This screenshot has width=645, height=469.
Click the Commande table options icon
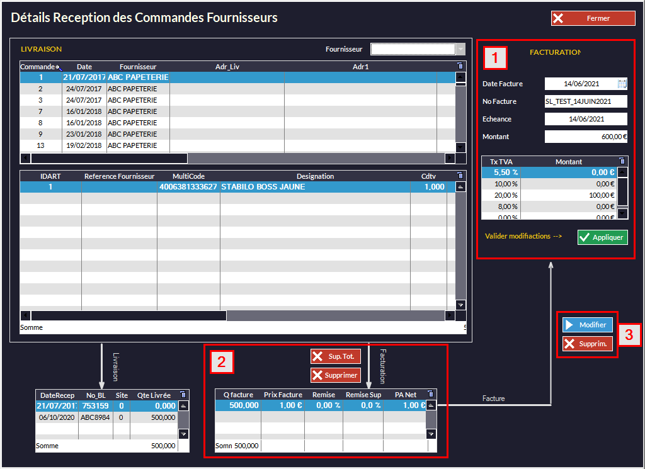click(460, 66)
